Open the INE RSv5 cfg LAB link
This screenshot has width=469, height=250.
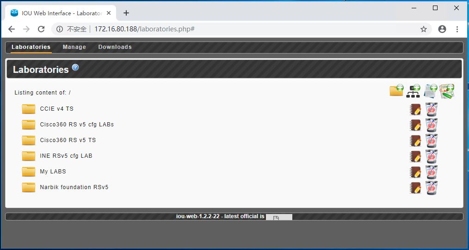pyautogui.click(x=66, y=156)
